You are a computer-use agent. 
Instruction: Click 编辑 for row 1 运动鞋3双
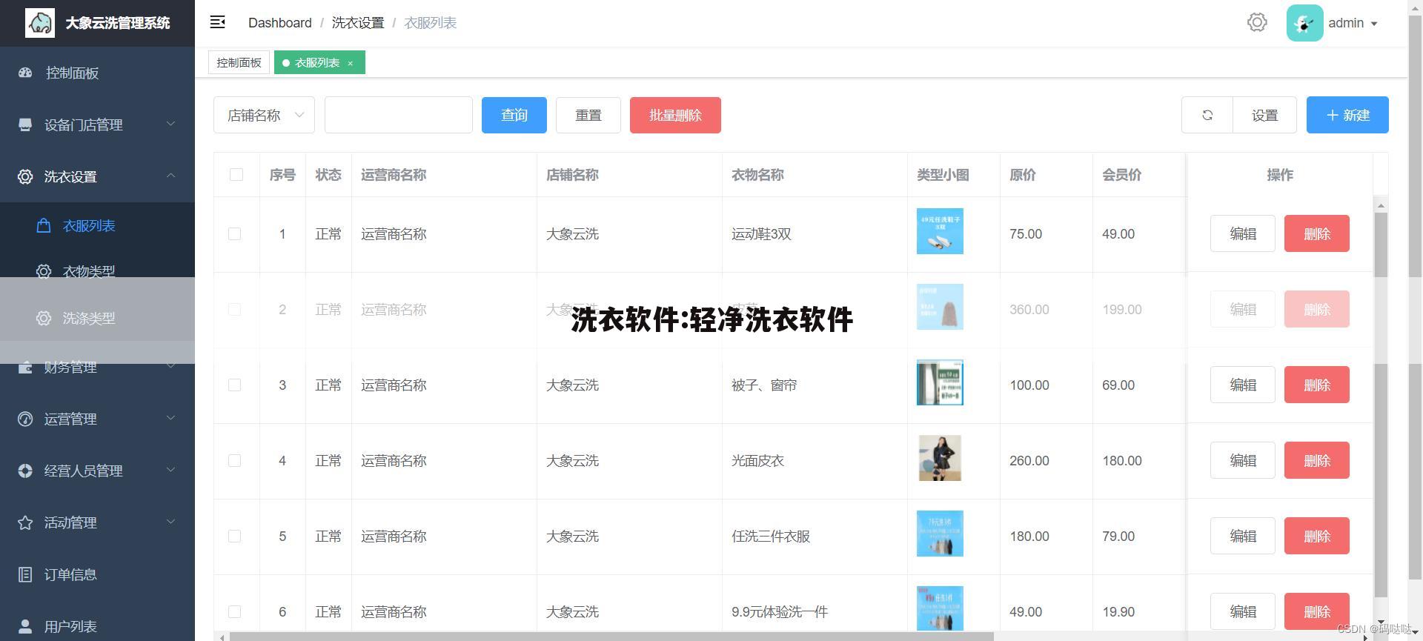[1243, 233]
